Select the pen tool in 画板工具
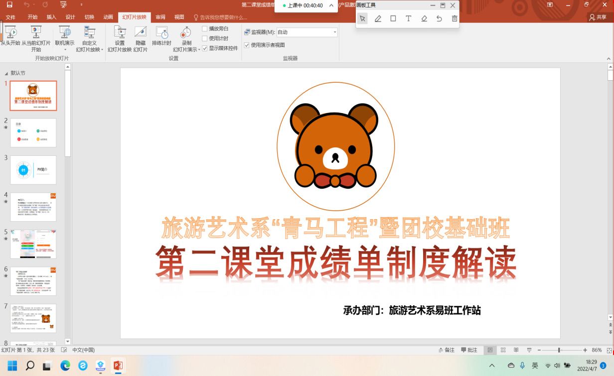 click(378, 18)
